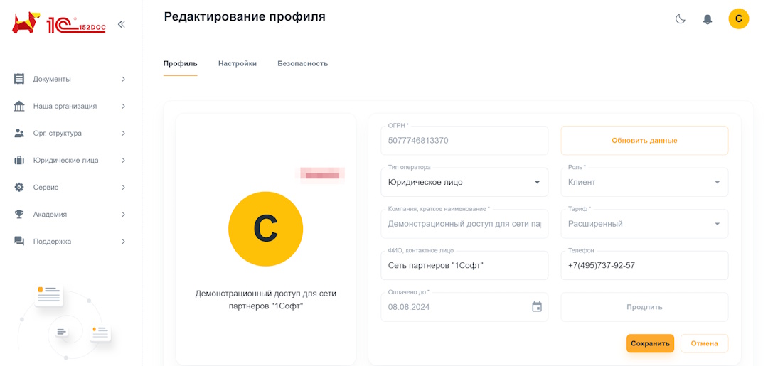Switch to the Безопасность tab
768x366 pixels.
pos(302,63)
